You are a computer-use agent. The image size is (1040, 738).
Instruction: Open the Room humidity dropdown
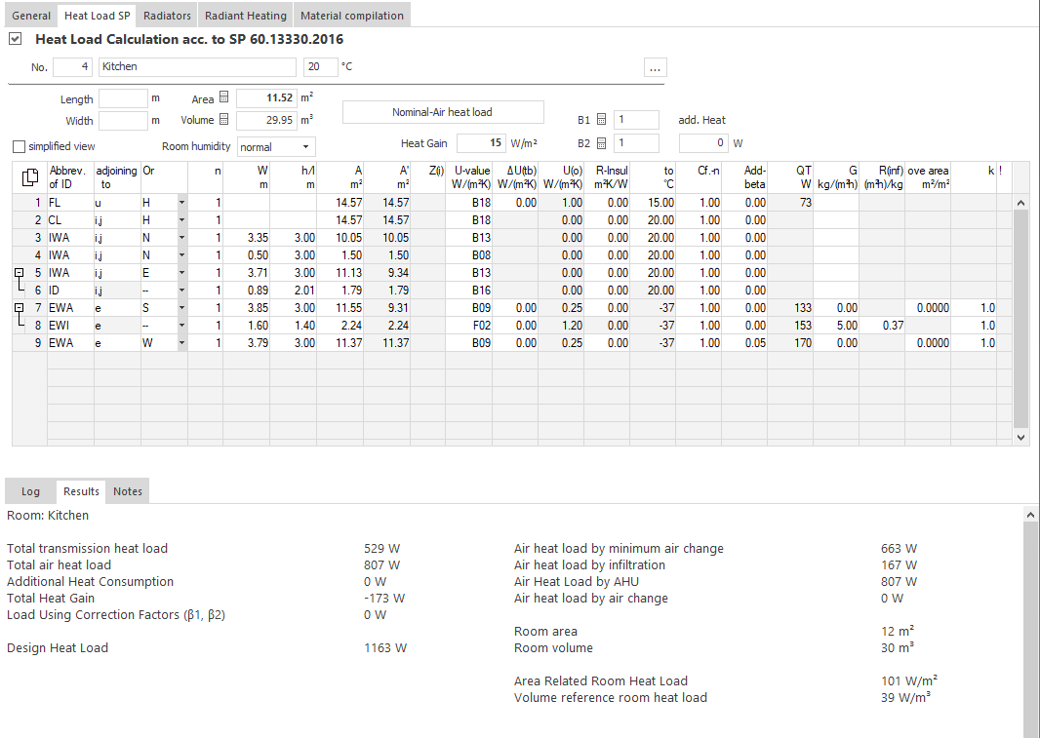(x=305, y=146)
